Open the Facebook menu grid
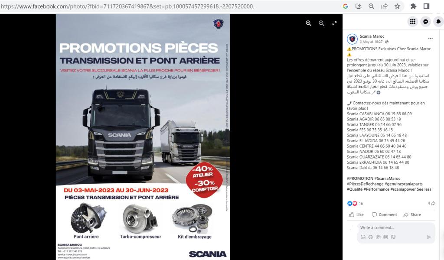Viewport: 444px width, 260px height. coord(413,22)
